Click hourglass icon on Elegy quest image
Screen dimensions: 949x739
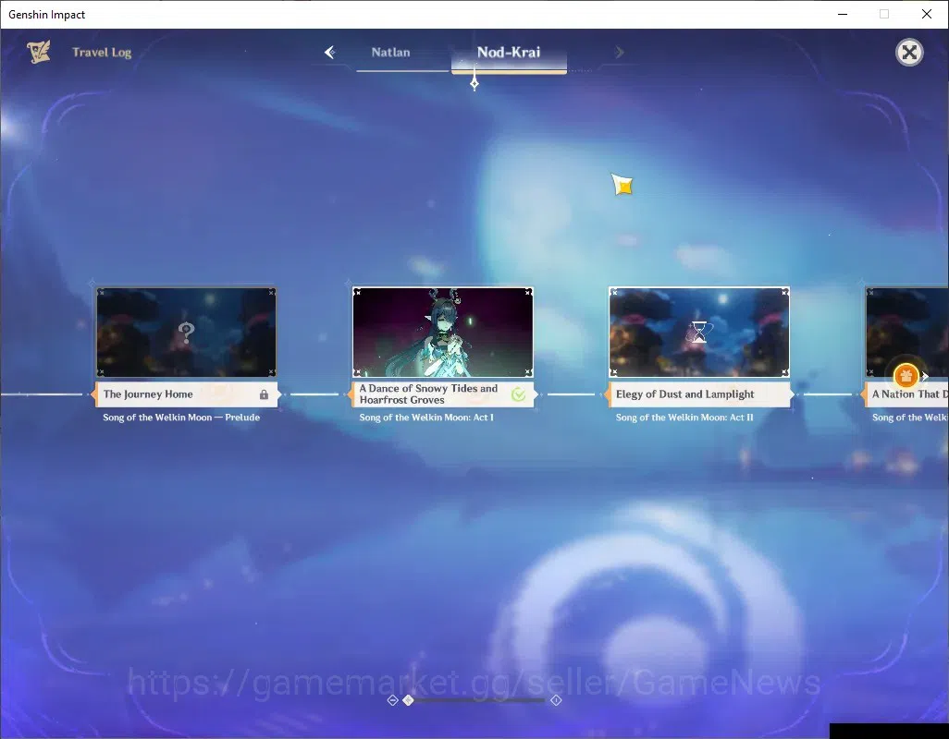(699, 332)
